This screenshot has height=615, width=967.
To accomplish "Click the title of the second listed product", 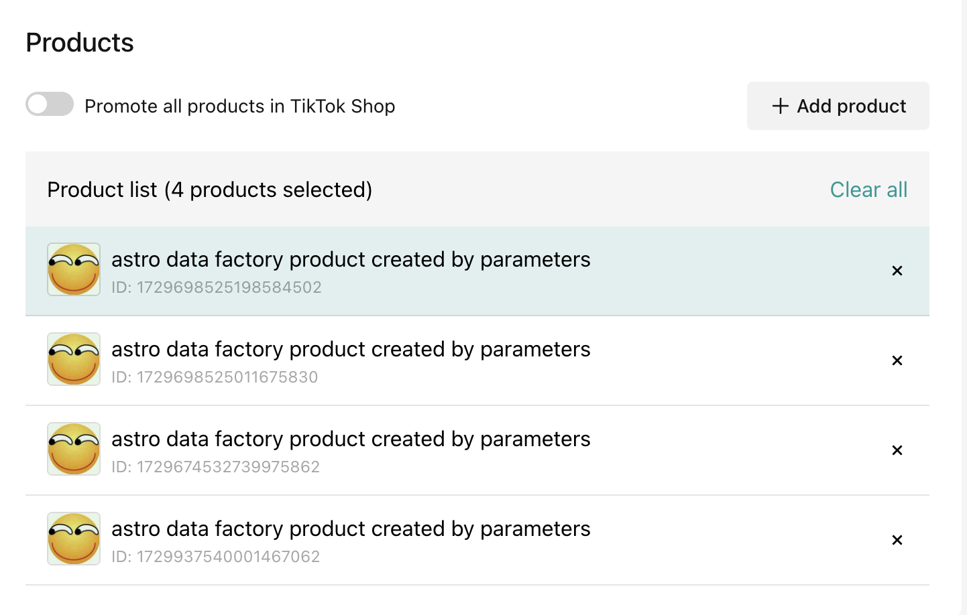I will (351, 349).
